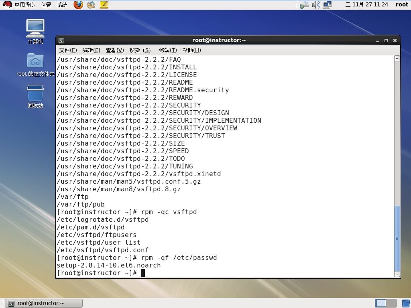
Task: Switch to the second workspace
Action: coord(391,303)
